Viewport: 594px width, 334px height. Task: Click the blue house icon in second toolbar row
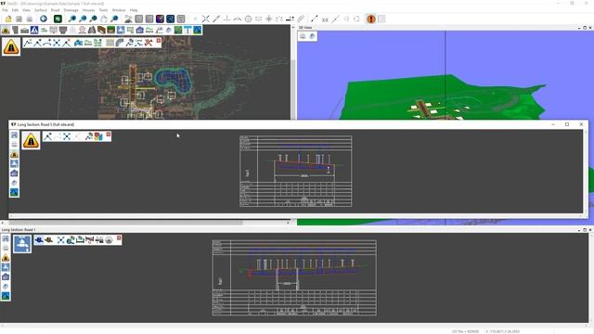140,31
